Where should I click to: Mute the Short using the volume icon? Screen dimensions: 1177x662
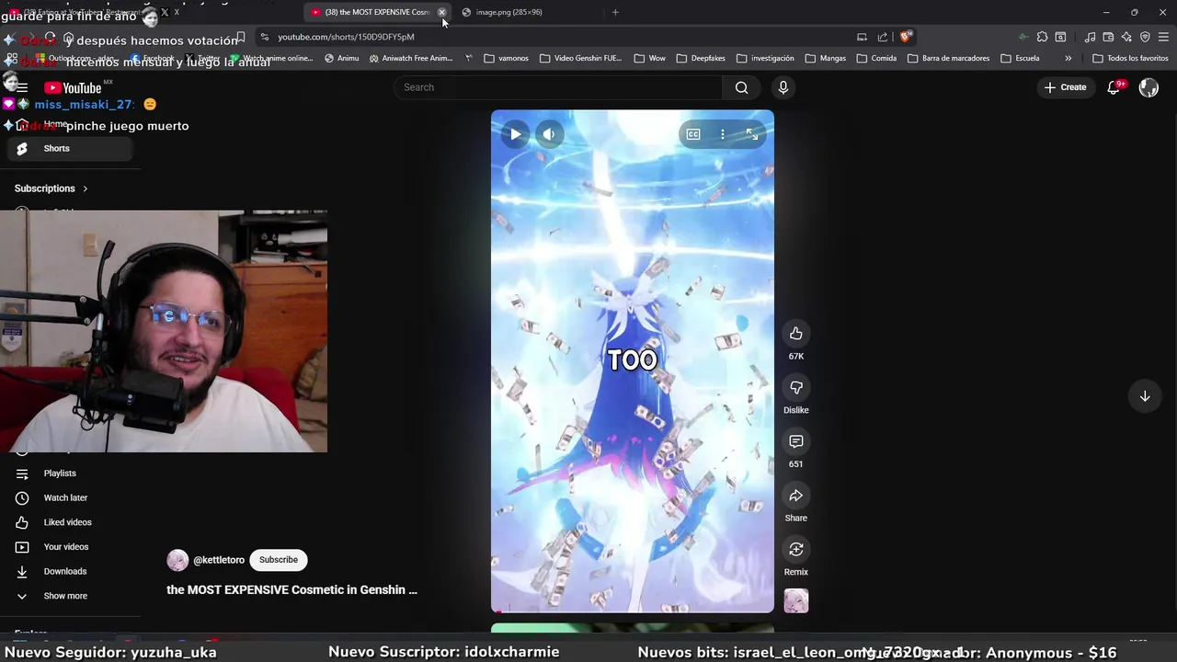pyautogui.click(x=549, y=134)
